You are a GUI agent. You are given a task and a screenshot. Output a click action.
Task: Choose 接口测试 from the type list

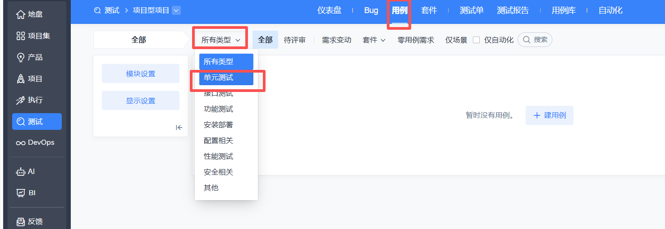click(226, 93)
